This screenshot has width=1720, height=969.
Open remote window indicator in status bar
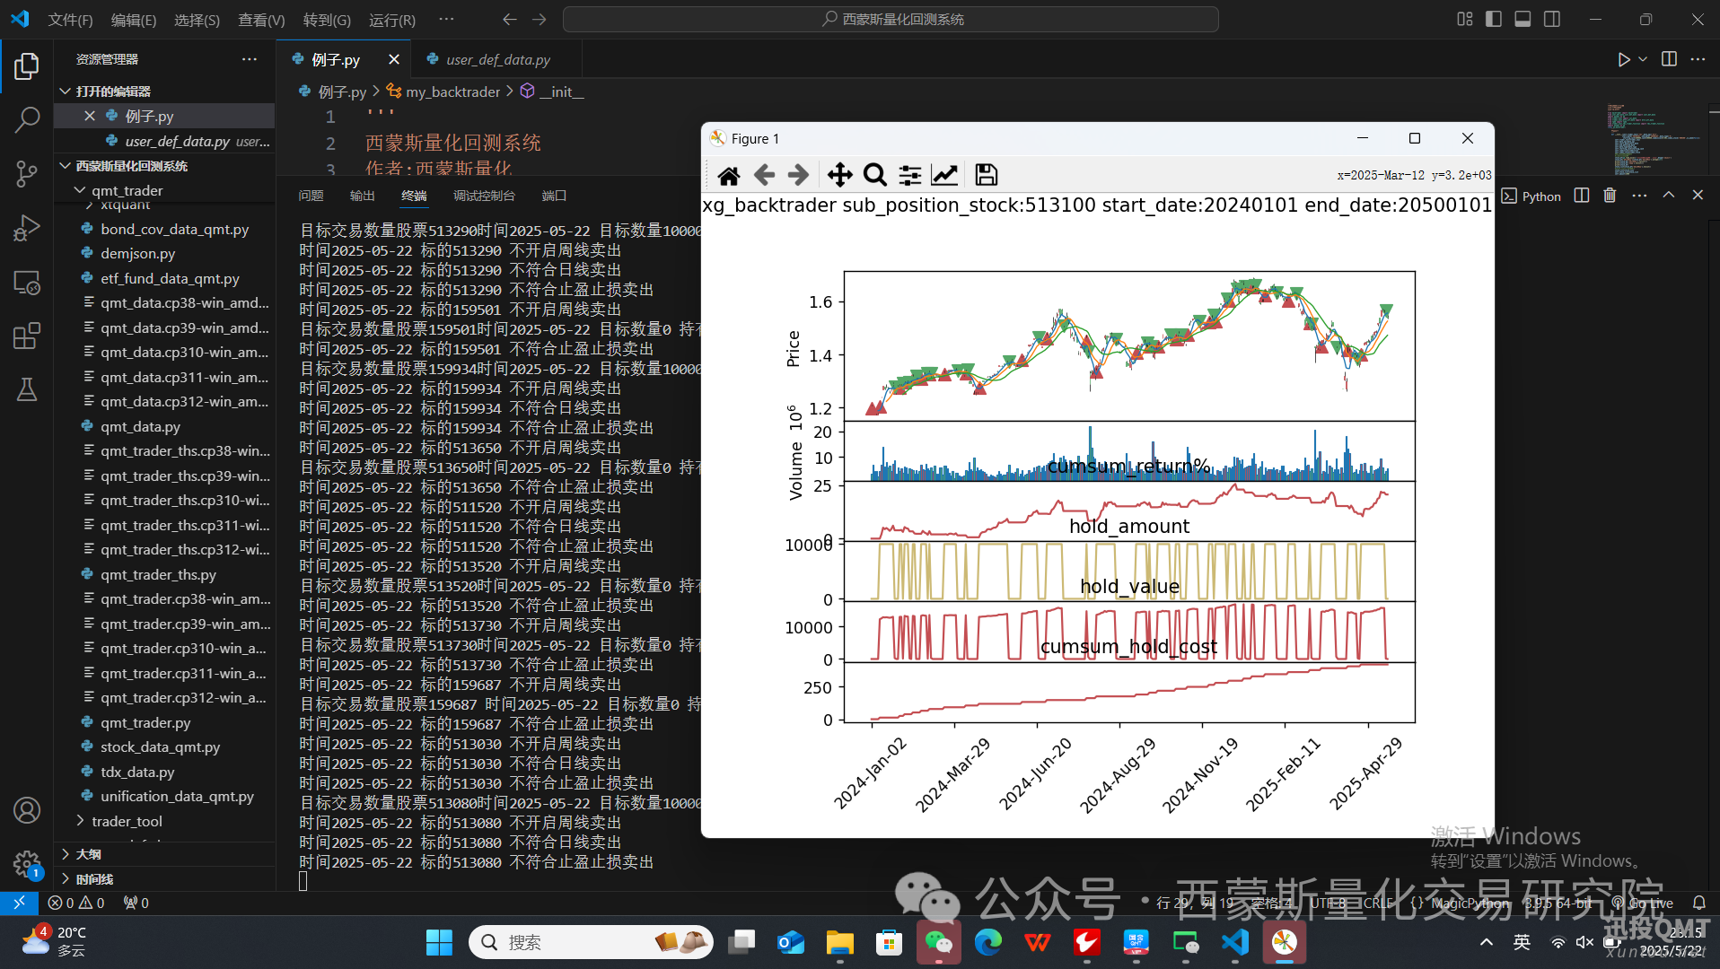(19, 903)
